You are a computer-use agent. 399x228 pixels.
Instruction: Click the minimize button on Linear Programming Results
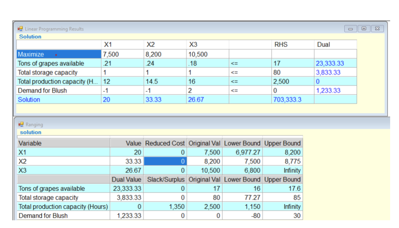pyautogui.click(x=351, y=28)
